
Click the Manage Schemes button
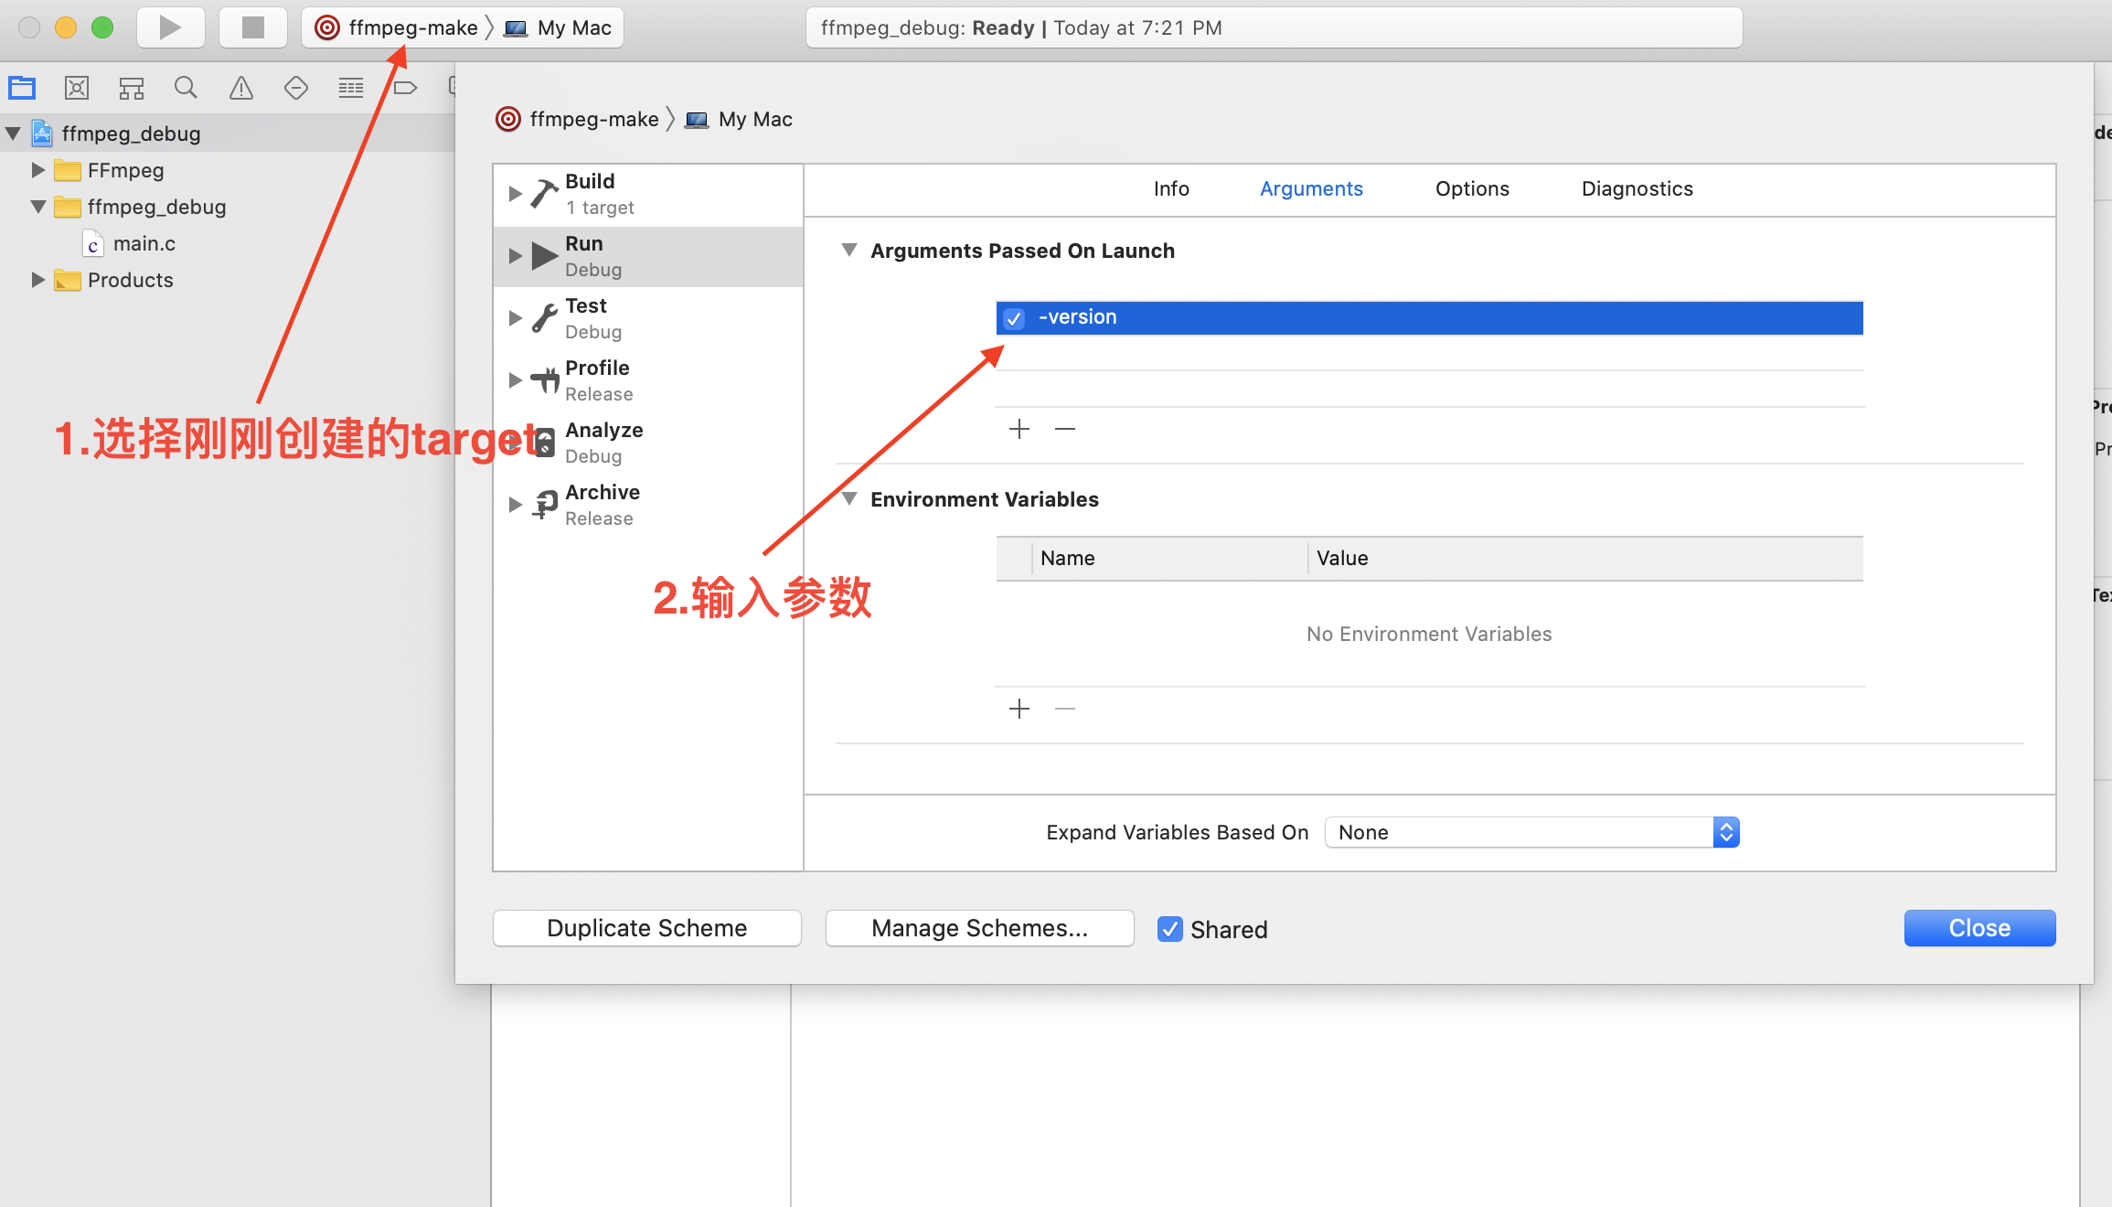click(x=979, y=928)
